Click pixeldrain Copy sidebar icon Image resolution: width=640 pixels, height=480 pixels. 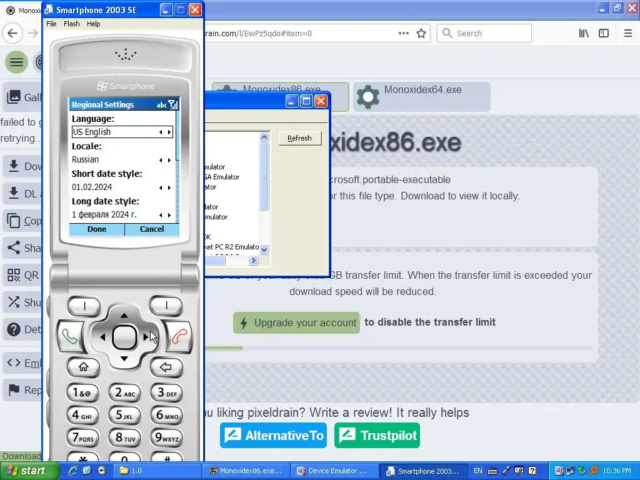pos(14,221)
